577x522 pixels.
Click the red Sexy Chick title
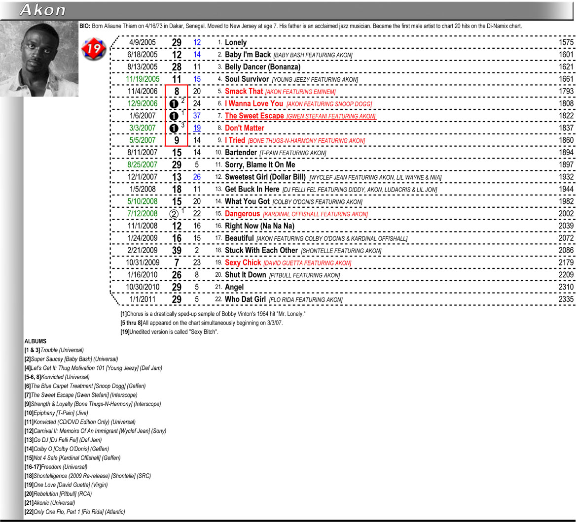(x=243, y=262)
